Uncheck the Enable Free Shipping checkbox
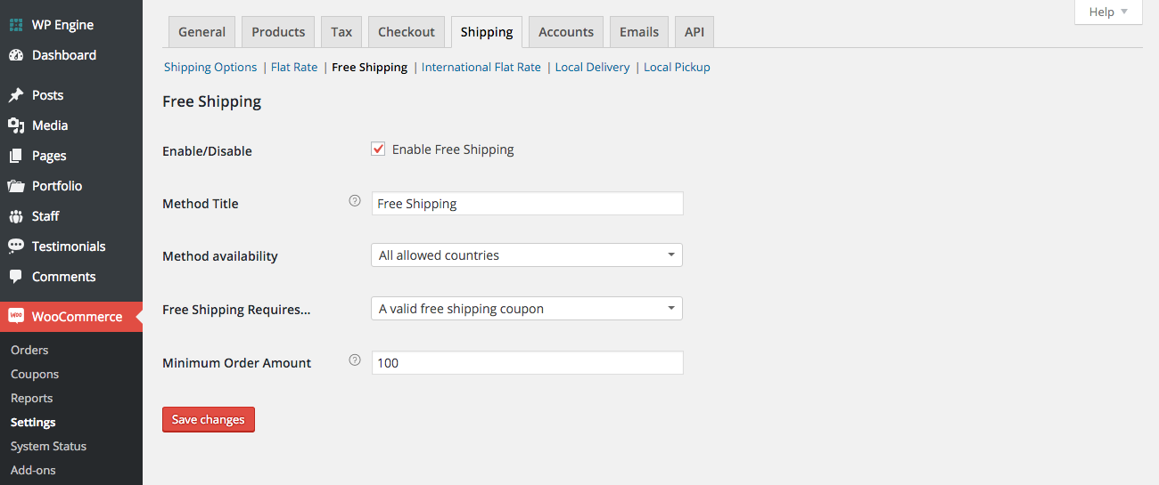This screenshot has height=485, width=1159. tap(379, 149)
